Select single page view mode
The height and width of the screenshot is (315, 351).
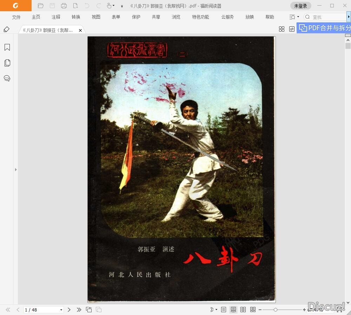click(x=223, y=310)
